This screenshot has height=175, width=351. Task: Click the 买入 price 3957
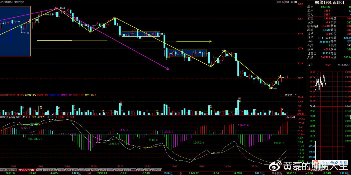(x=327, y=15)
